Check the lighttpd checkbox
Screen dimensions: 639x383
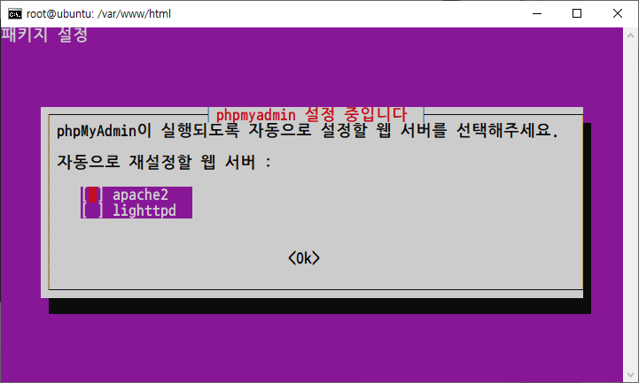click(x=92, y=211)
